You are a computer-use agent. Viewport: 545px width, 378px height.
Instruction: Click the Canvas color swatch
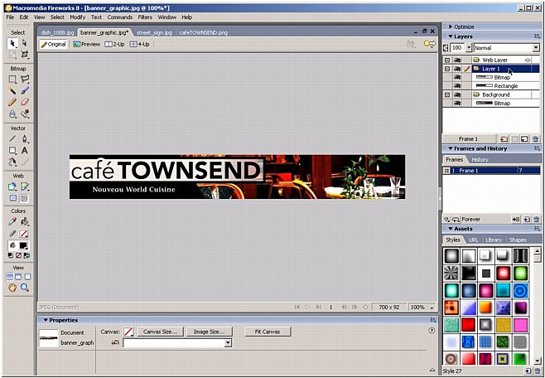pos(128,332)
